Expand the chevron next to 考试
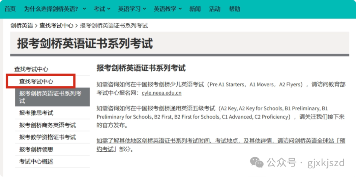 (108, 9)
